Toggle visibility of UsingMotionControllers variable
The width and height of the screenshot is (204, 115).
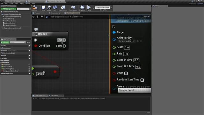(29, 71)
